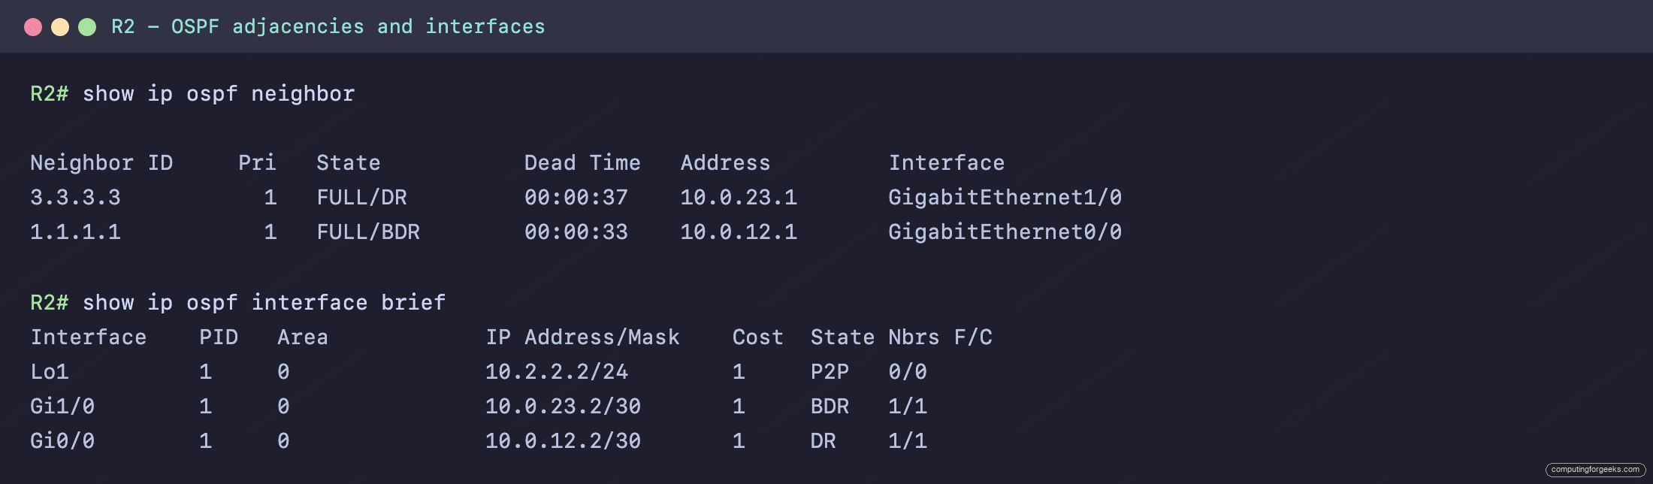Select the window title 'R2 – OSPF adjacencies and interfaces'
Viewport: 1653px width, 484px height.
(328, 27)
